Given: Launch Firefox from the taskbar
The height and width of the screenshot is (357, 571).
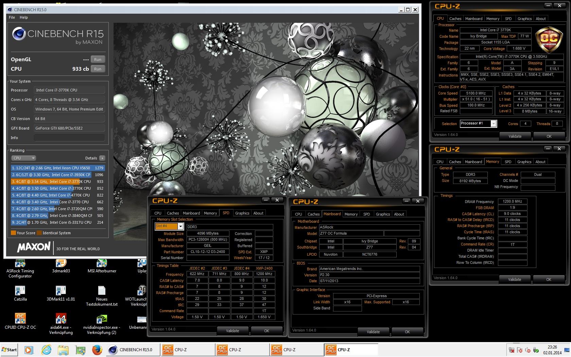Looking at the screenshot, I should point(97,350).
